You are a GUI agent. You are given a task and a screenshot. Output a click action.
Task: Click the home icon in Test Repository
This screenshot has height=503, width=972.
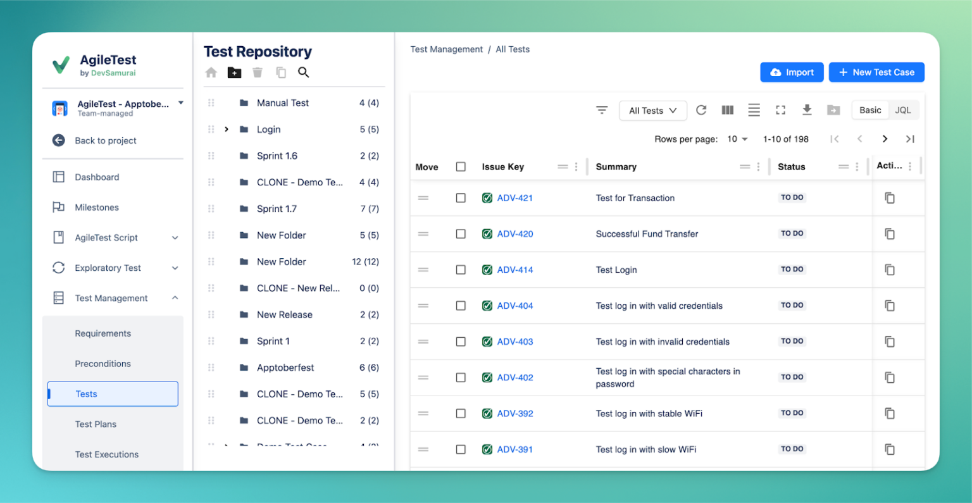click(211, 73)
